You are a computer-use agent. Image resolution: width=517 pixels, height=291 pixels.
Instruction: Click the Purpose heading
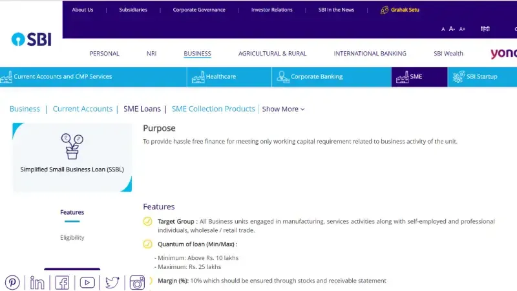(159, 128)
